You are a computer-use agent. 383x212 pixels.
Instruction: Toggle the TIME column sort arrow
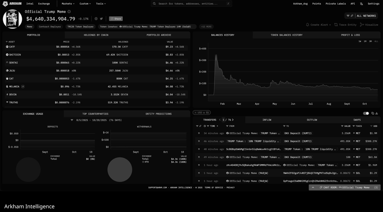217,126
